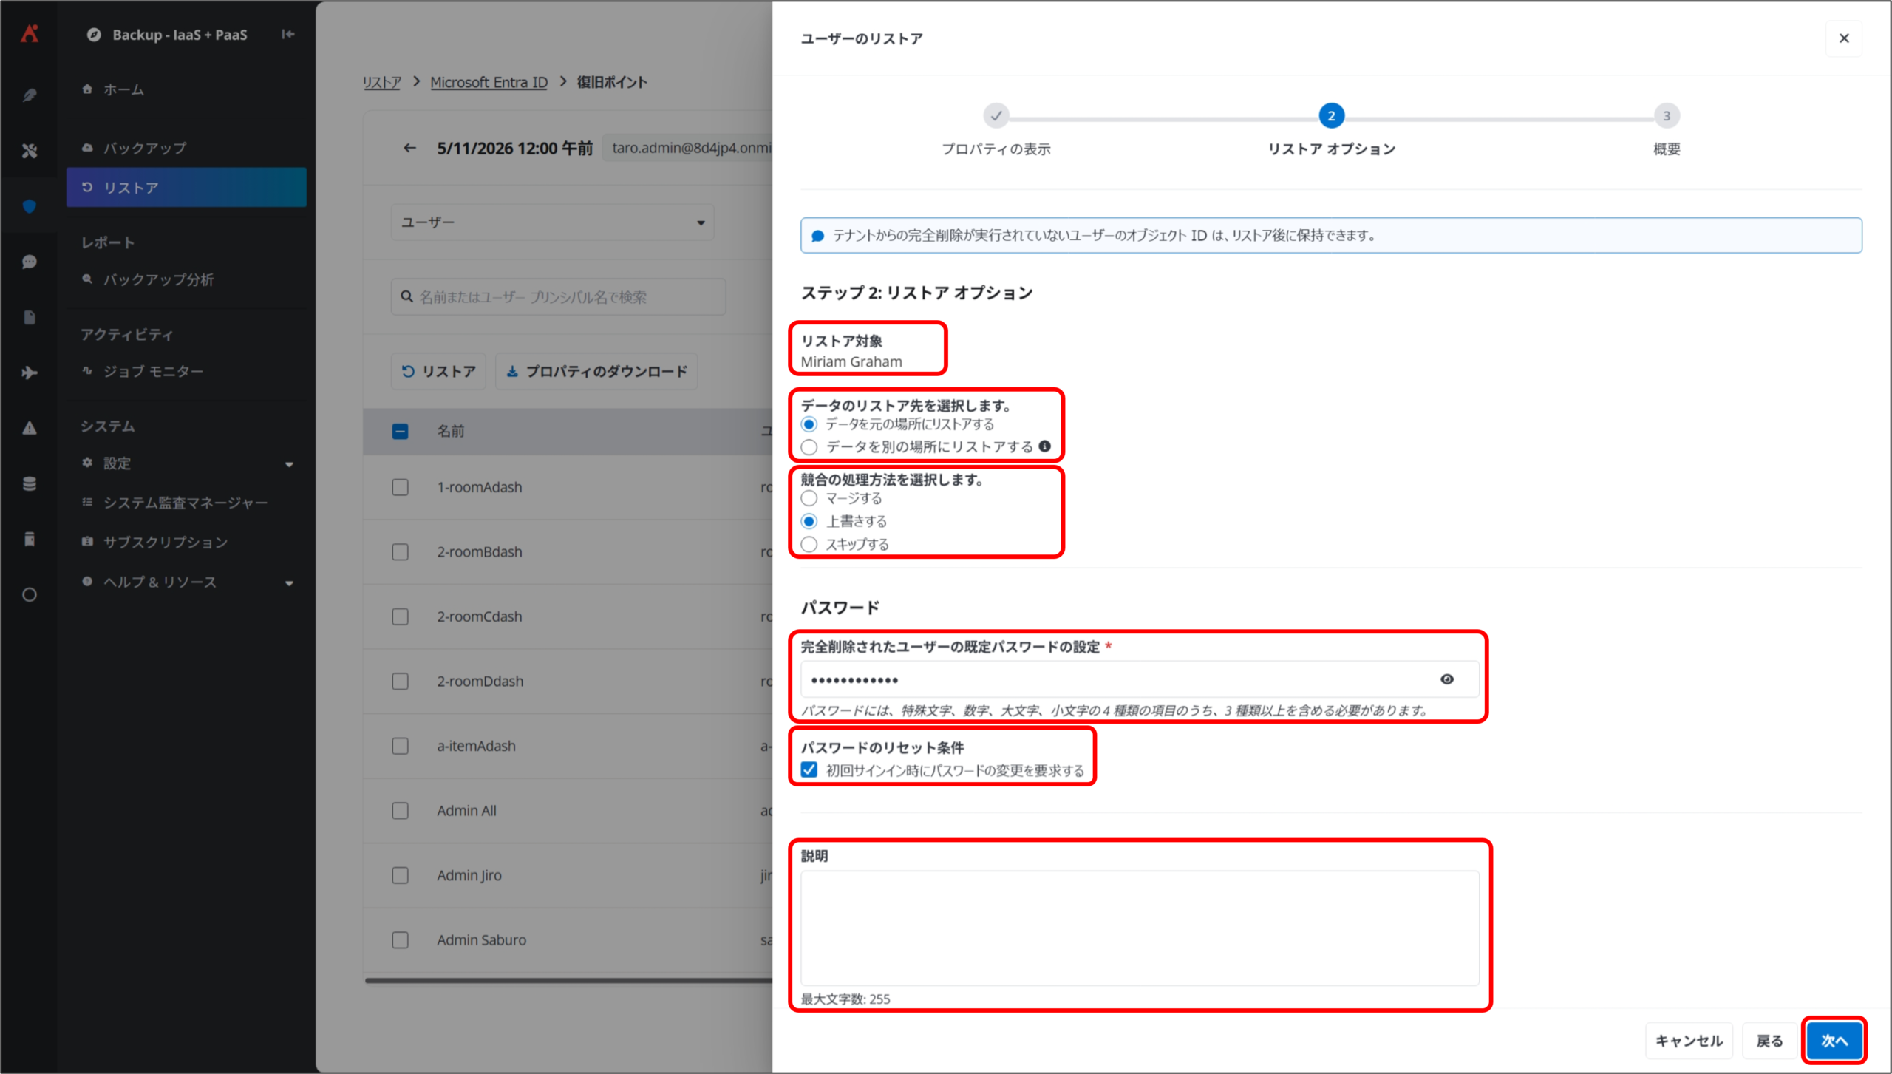
Task: Click info icon beside alternate location option
Action: (x=1044, y=446)
